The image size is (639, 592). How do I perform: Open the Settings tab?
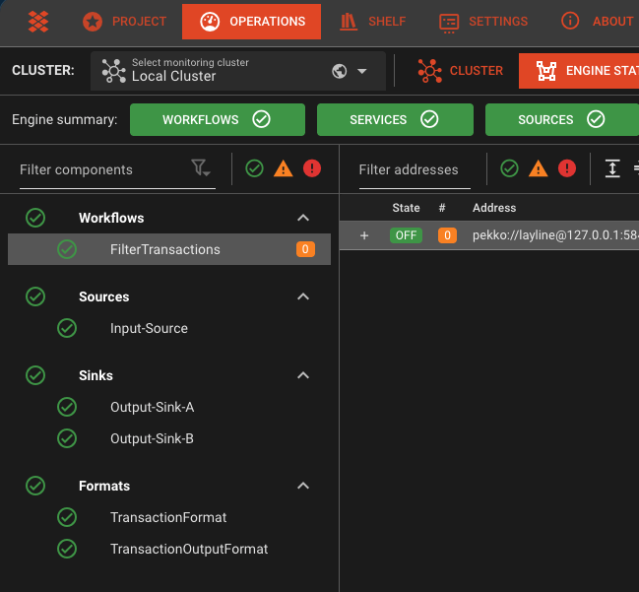[x=483, y=21]
